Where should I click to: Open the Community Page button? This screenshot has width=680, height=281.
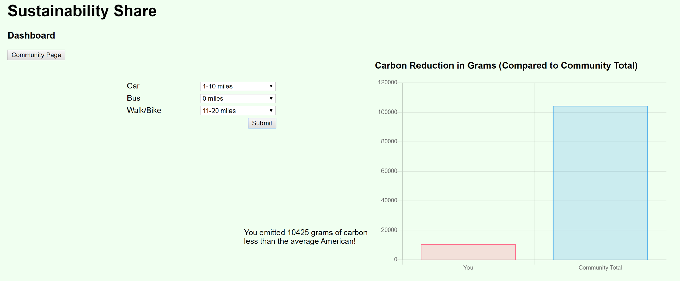(x=36, y=55)
